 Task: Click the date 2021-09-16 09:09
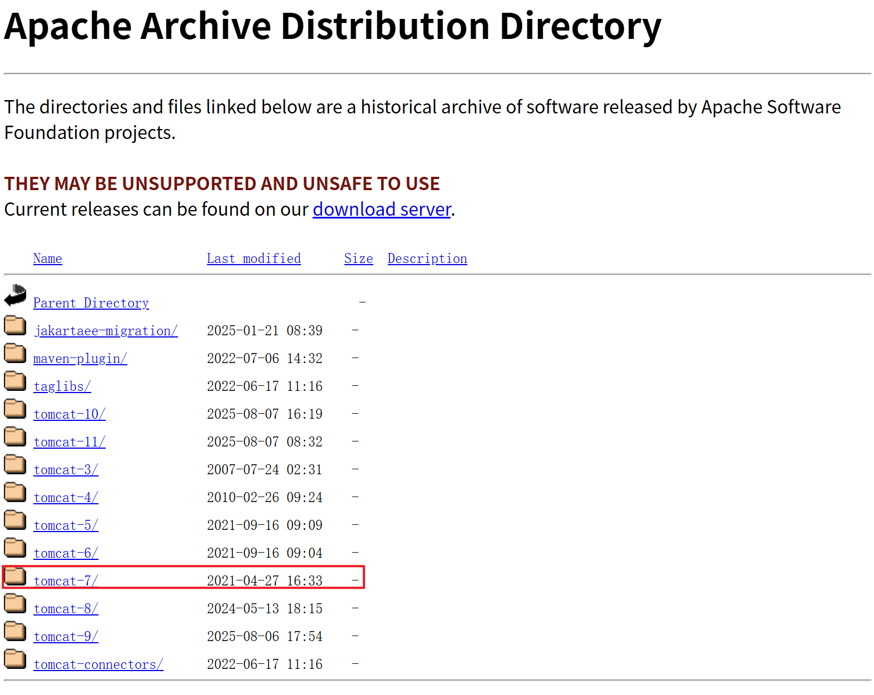(x=265, y=525)
